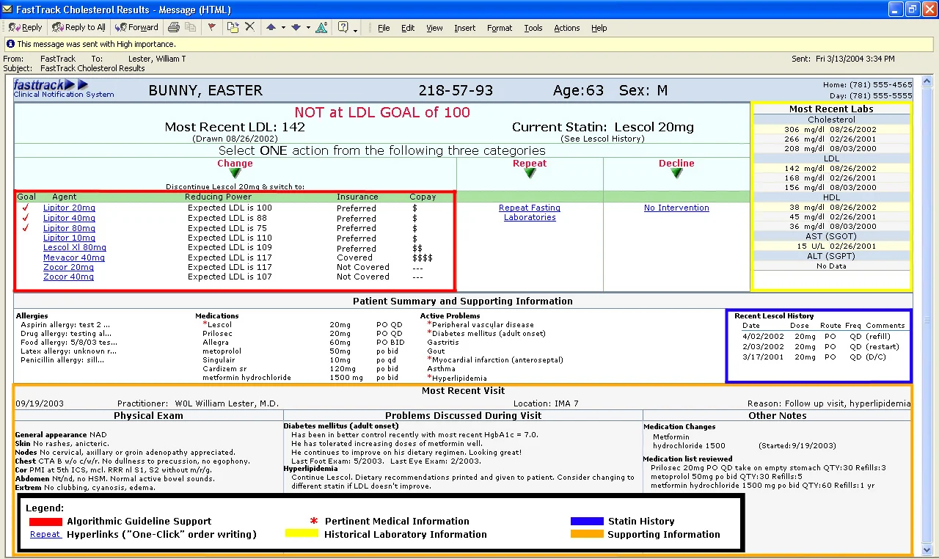Click the green arrow under Change
This screenshot has width=939, height=559.
[235, 174]
